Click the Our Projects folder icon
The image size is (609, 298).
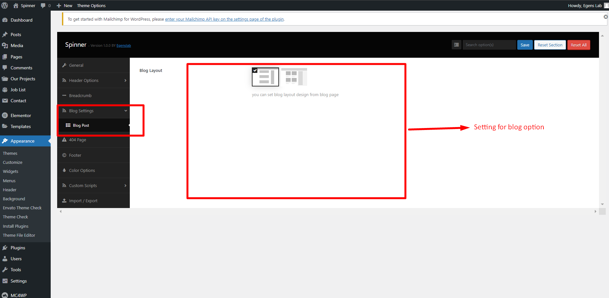pos(5,79)
